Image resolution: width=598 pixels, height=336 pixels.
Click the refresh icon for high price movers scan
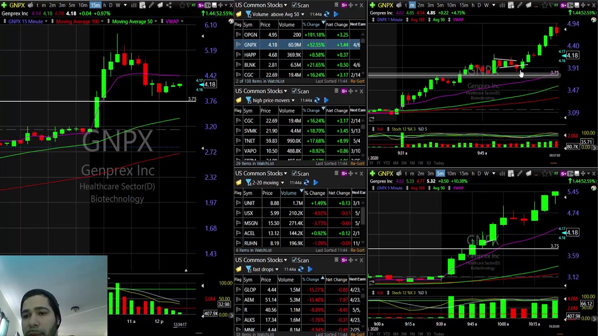coord(317,100)
